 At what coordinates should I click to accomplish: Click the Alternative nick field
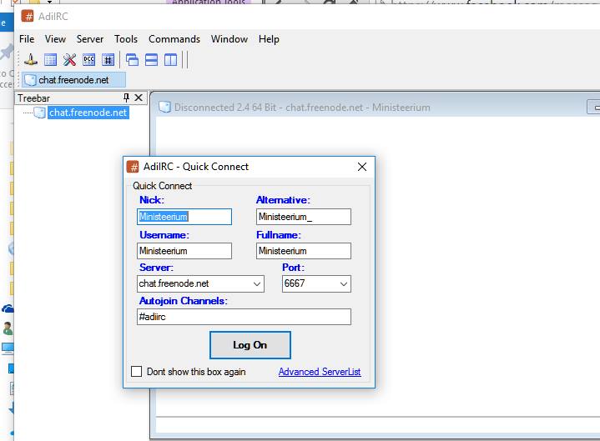[x=304, y=217]
